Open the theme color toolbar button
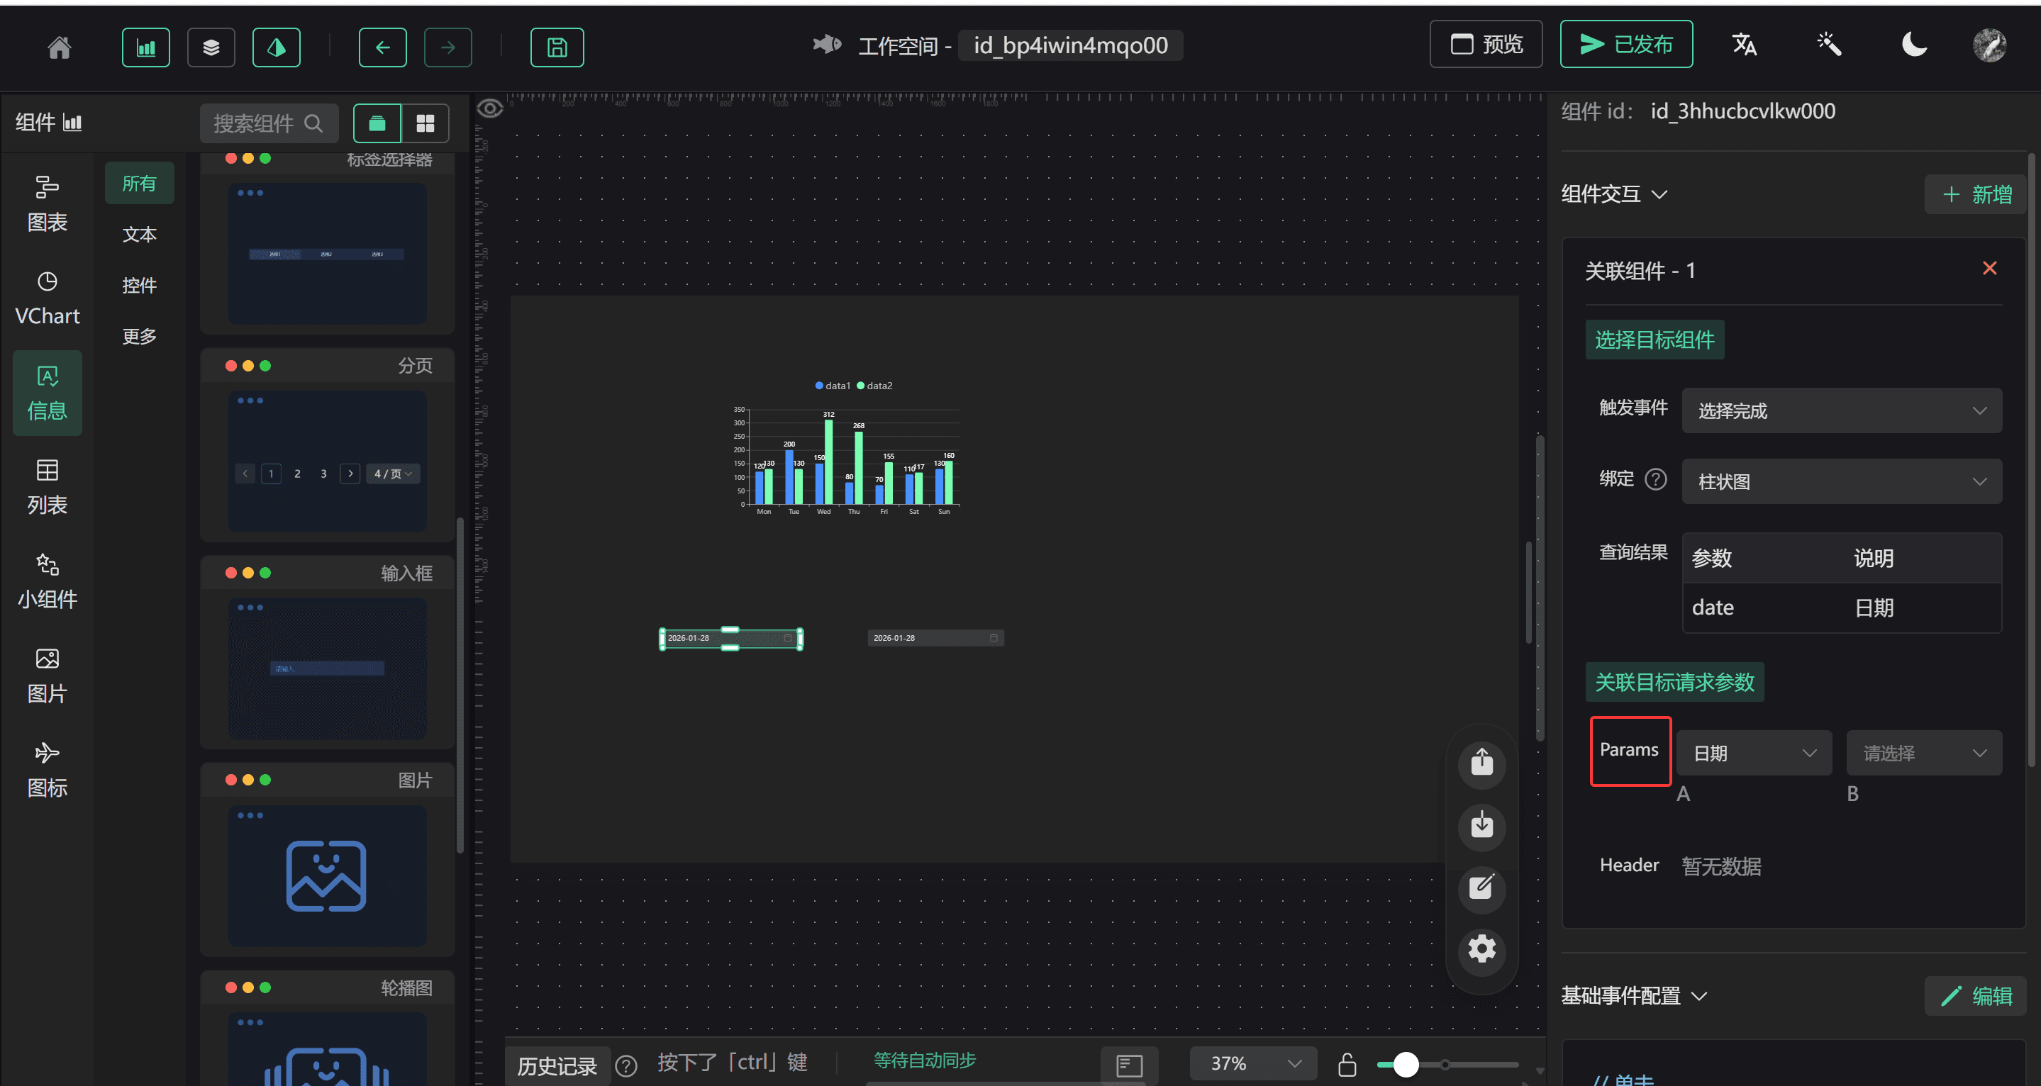Image resolution: width=2041 pixels, height=1086 pixels. coord(276,47)
